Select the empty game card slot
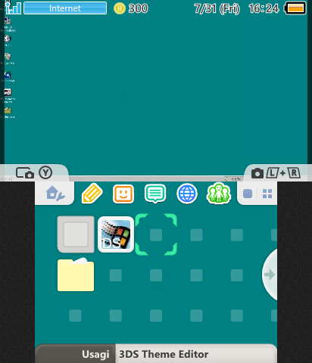Image resolution: width=312 pixels, height=363 pixels. tap(76, 234)
